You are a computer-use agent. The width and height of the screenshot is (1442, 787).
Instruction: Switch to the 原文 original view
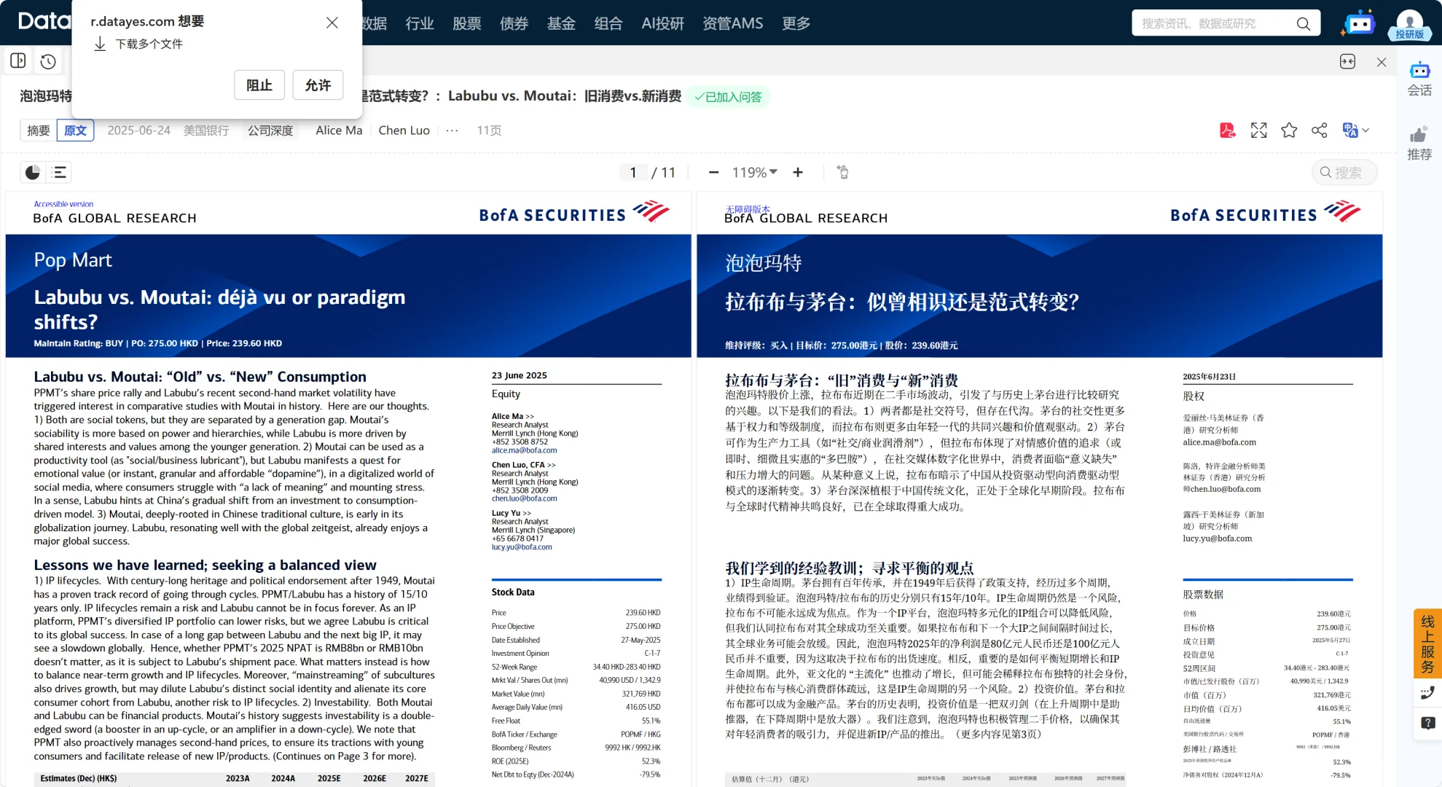tap(75, 130)
